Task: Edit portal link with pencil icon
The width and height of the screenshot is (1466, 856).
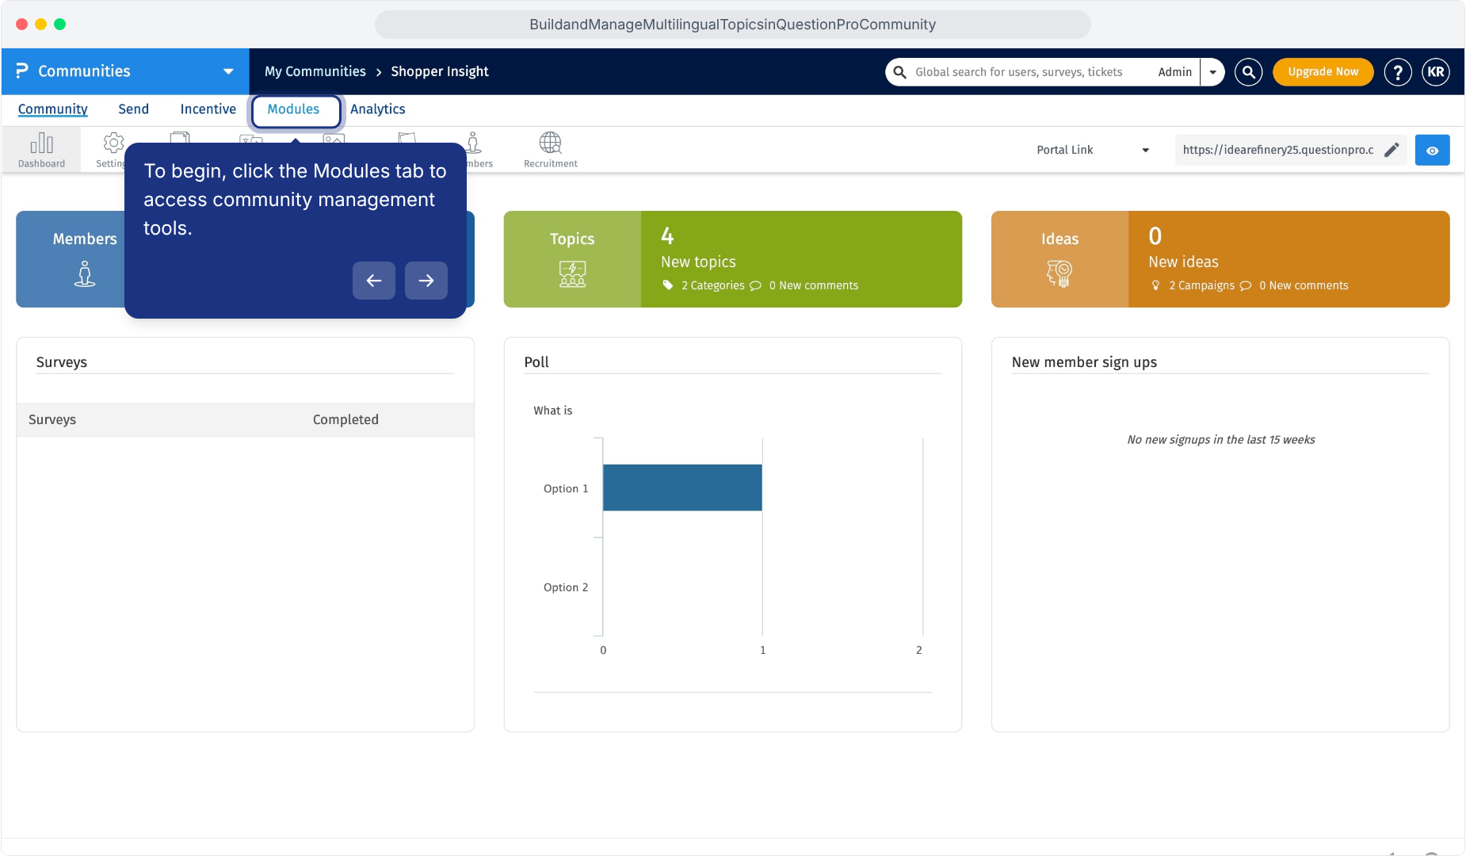Action: 1392,150
